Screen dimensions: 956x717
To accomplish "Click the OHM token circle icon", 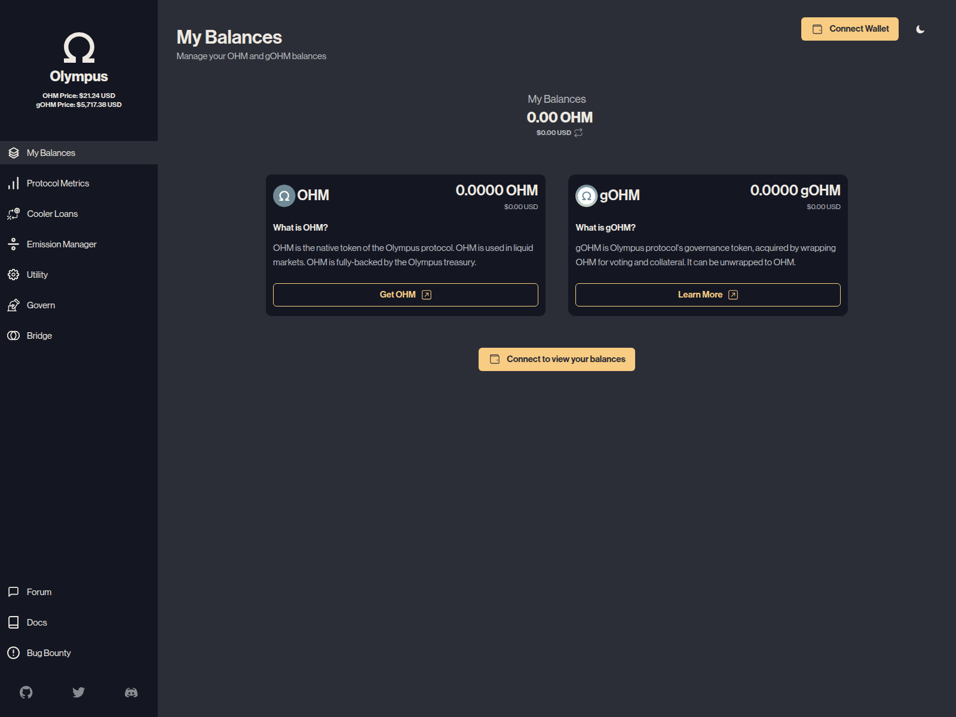I will tap(284, 195).
